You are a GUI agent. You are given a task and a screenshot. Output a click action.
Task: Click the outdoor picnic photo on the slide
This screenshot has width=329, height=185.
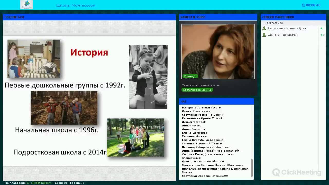pyautogui.click(x=135, y=137)
